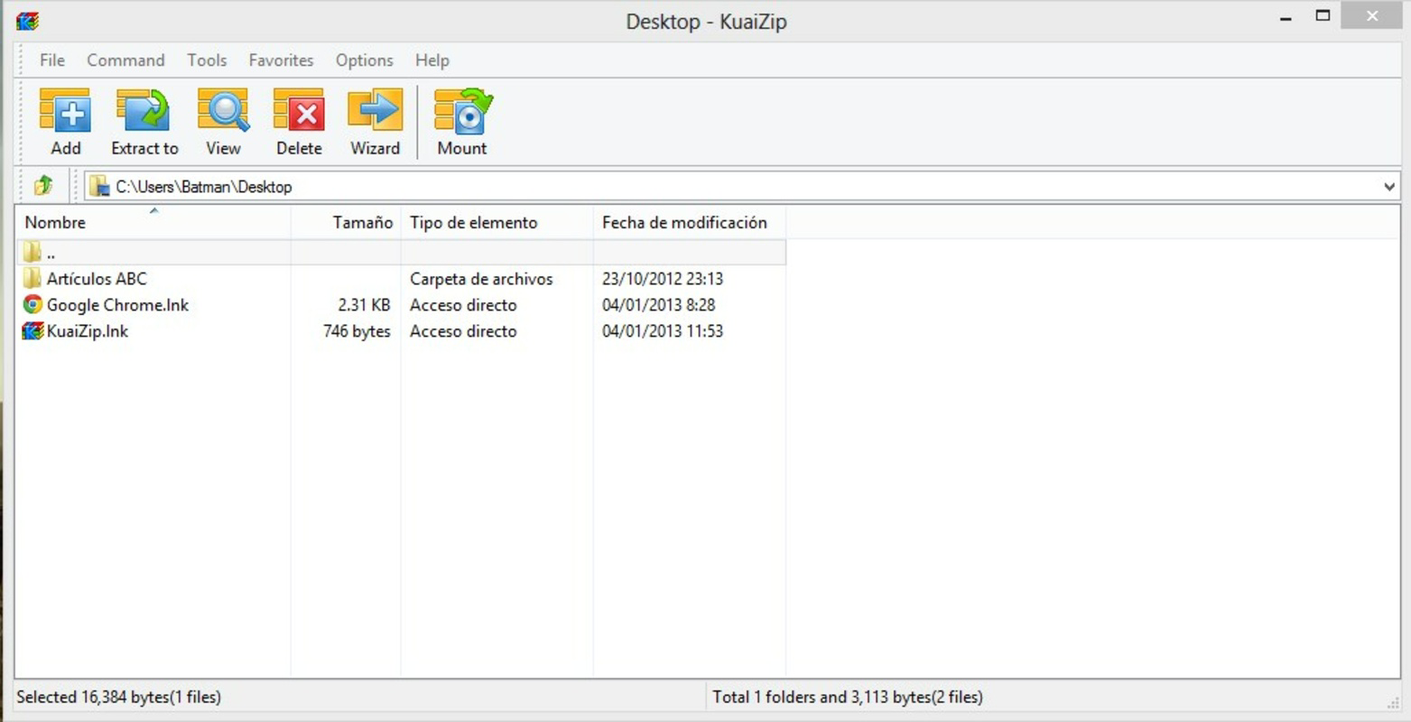The width and height of the screenshot is (1411, 722).
Task: Minimize the KuaiZip window
Action: click(x=1286, y=17)
